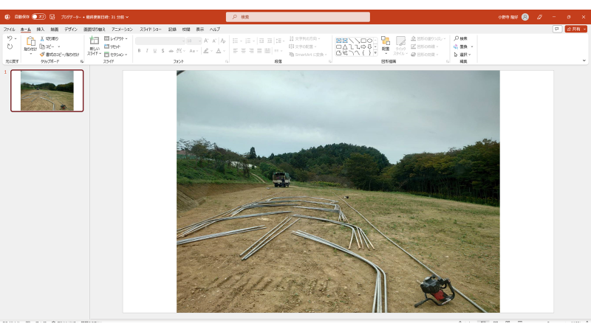Click the share (共有) button

pyautogui.click(x=575, y=29)
